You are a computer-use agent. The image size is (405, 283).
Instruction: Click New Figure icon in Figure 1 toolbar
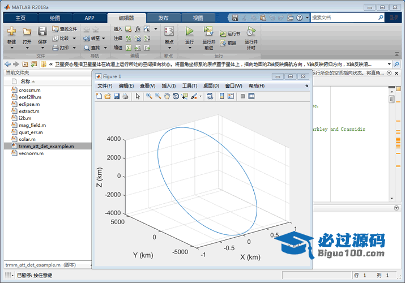tap(99, 96)
